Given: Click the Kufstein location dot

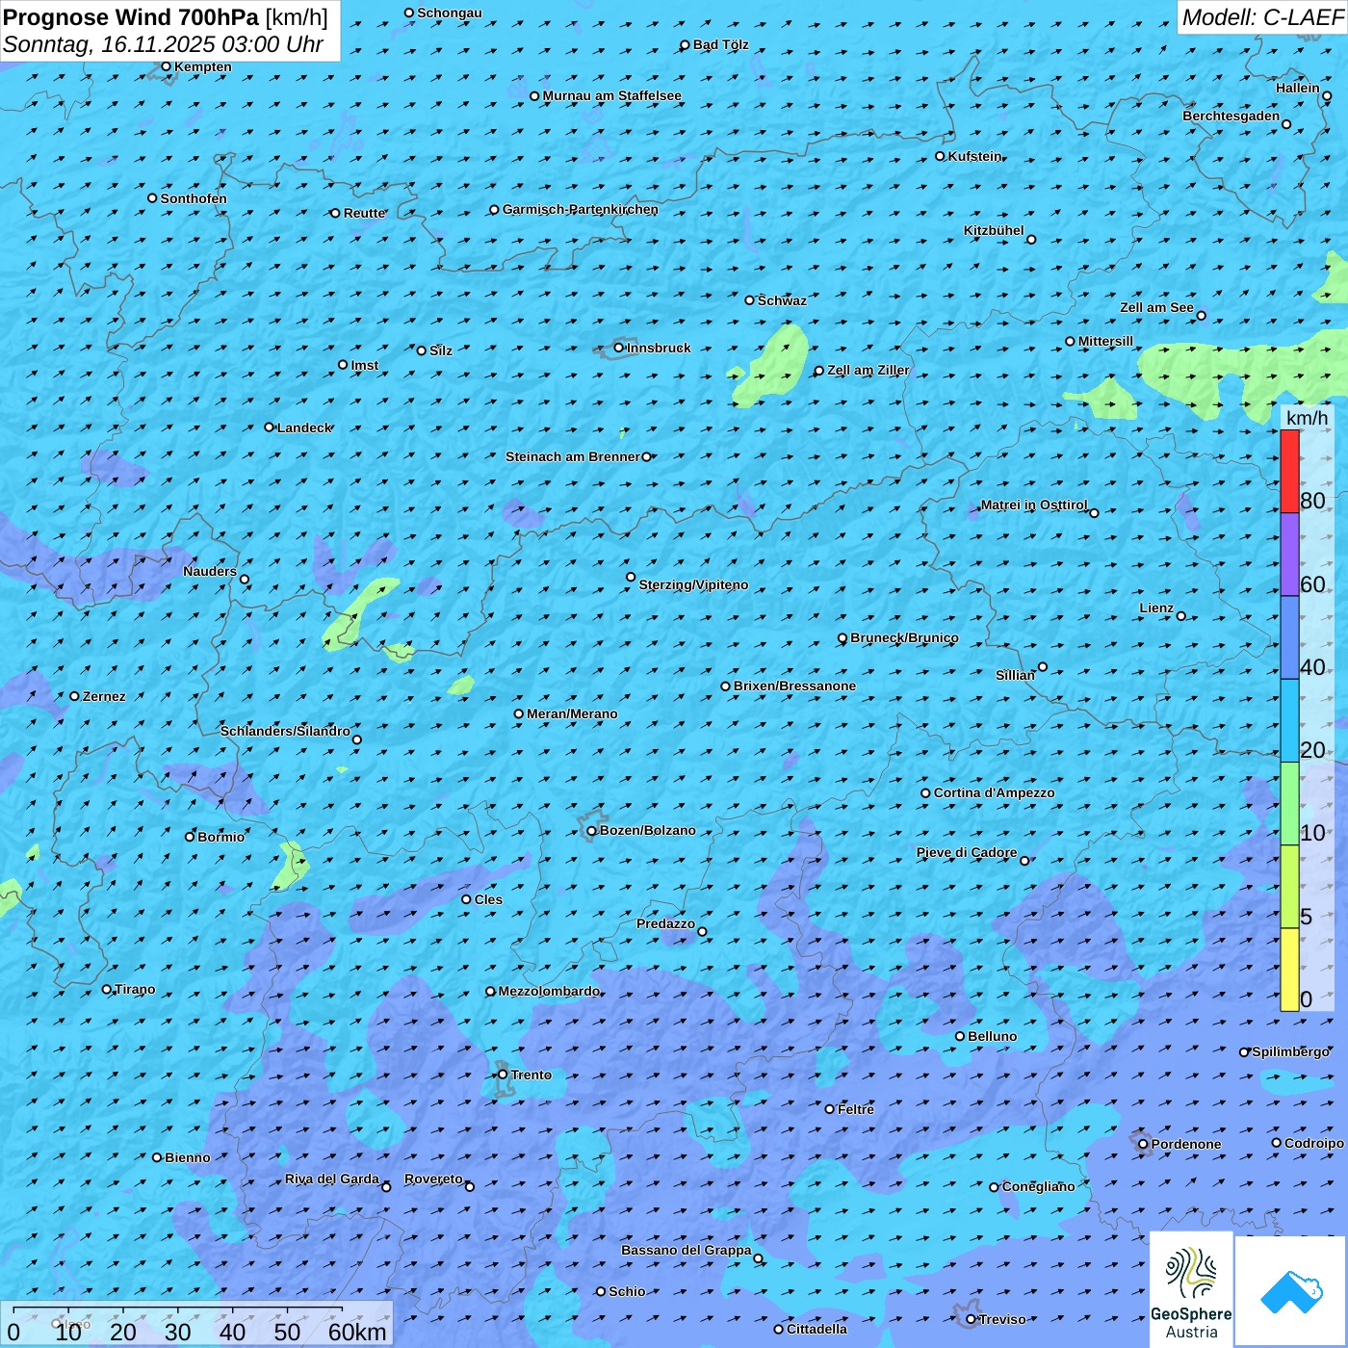Looking at the screenshot, I should pos(941,156).
